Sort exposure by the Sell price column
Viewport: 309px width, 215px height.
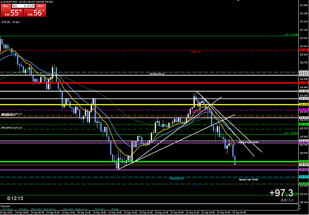pyautogui.click(x=81, y=209)
